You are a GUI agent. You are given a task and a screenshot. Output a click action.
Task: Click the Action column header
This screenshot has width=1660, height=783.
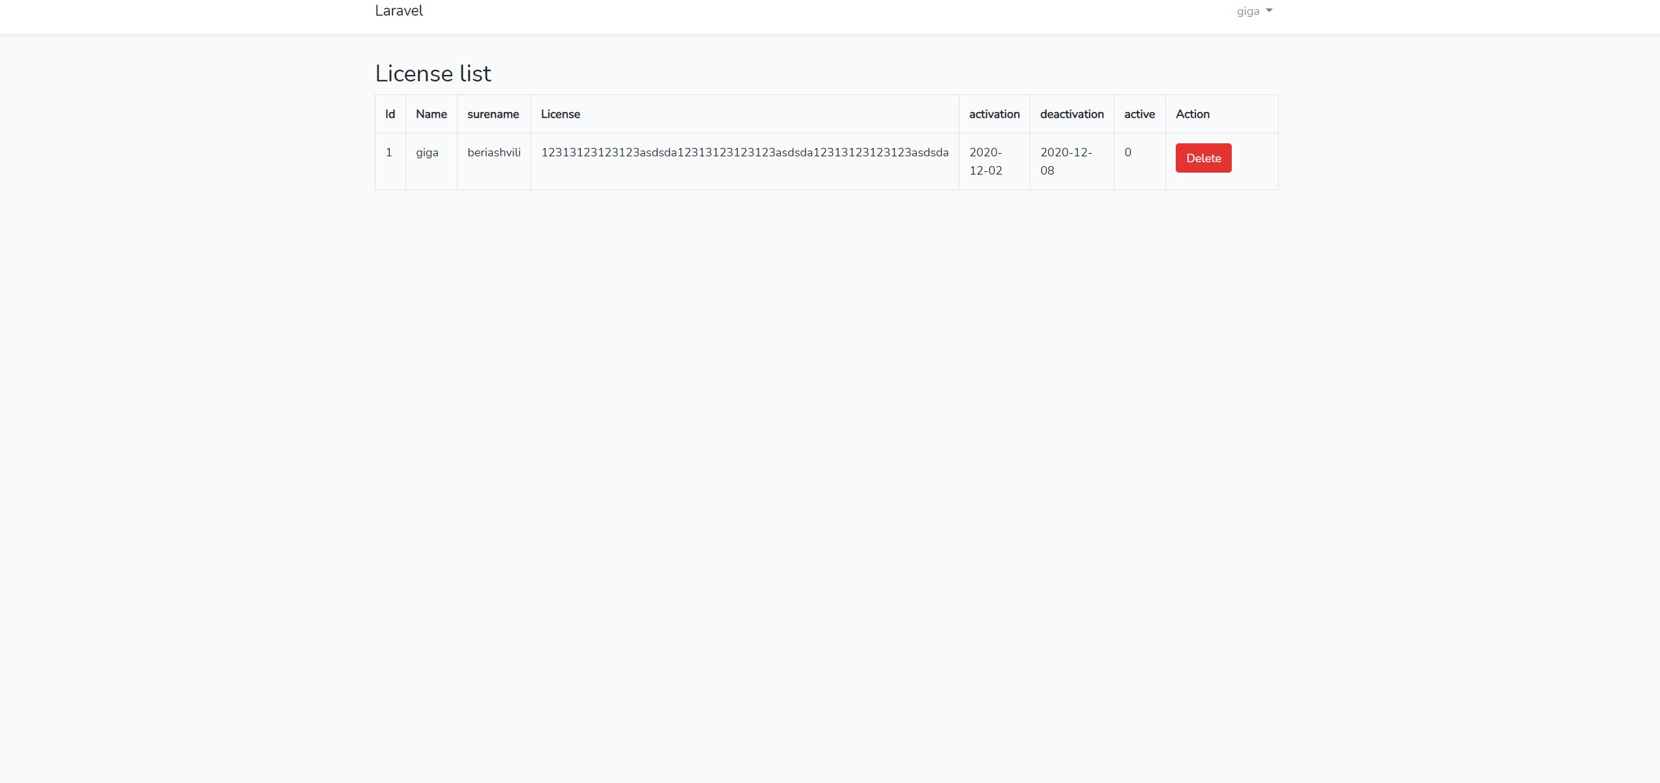point(1192,114)
